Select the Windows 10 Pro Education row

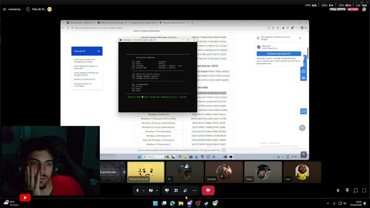[x=184, y=131]
